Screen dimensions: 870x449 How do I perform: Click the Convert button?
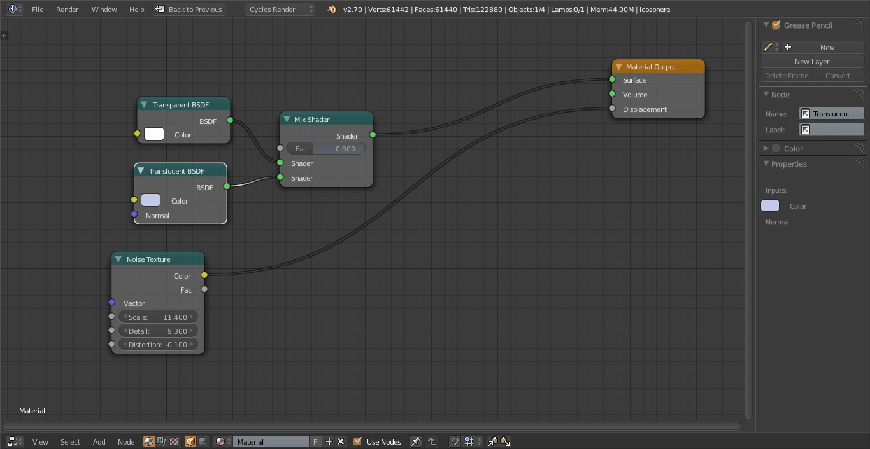coord(838,76)
